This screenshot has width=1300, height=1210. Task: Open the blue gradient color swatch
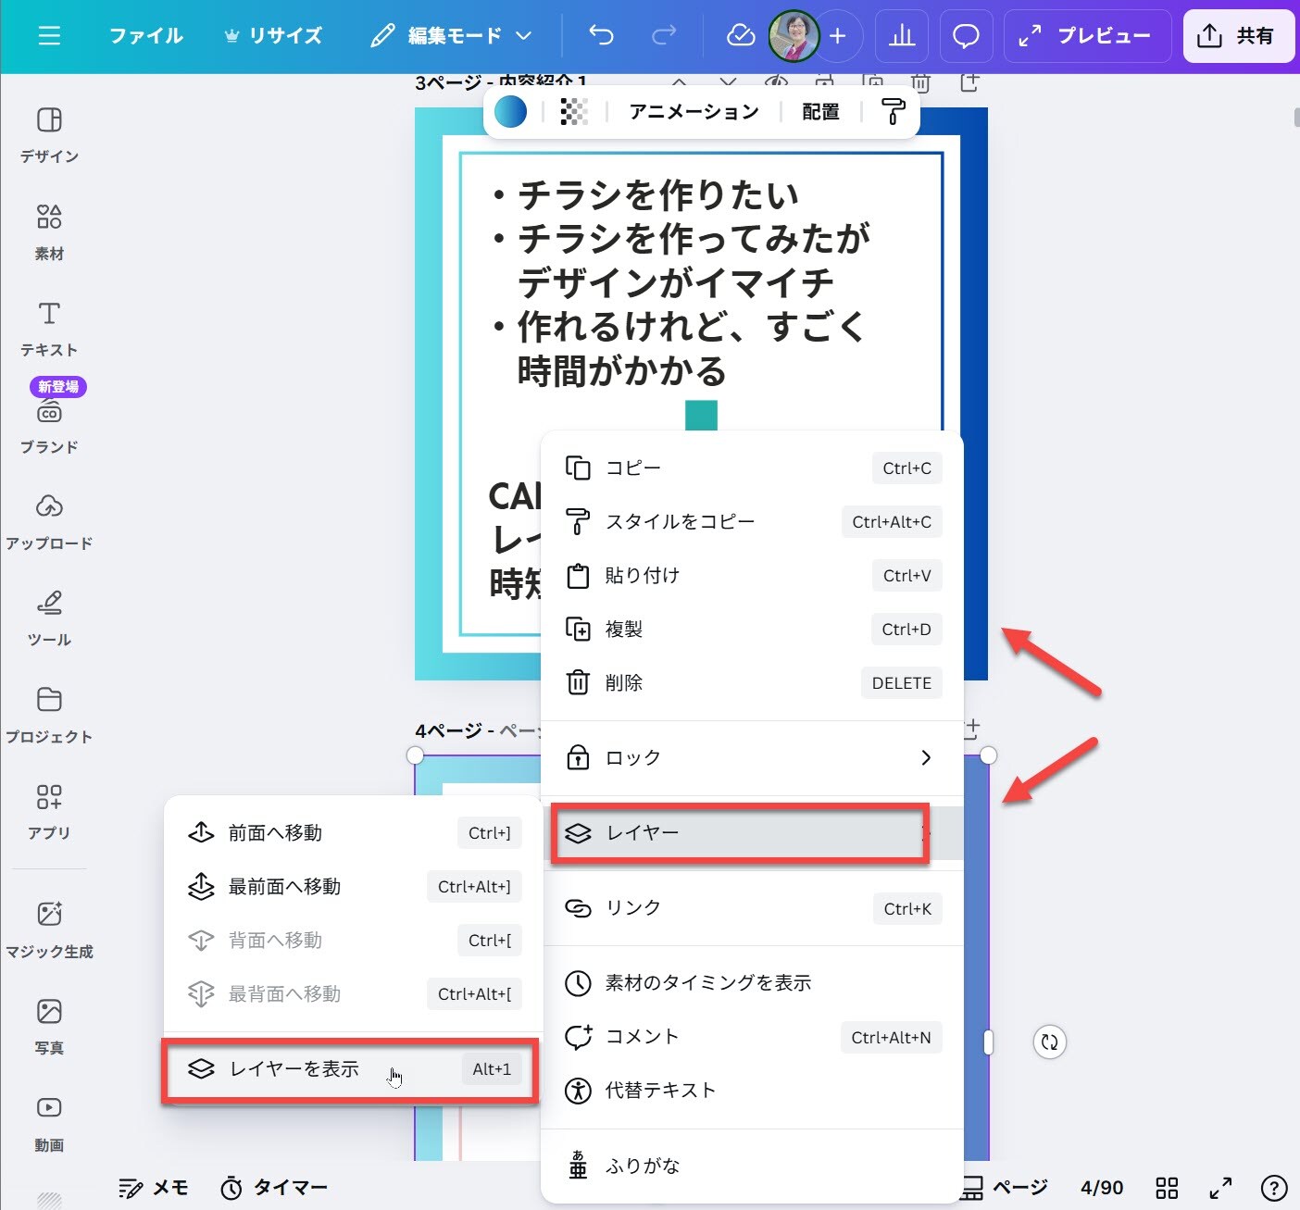tap(510, 112)
